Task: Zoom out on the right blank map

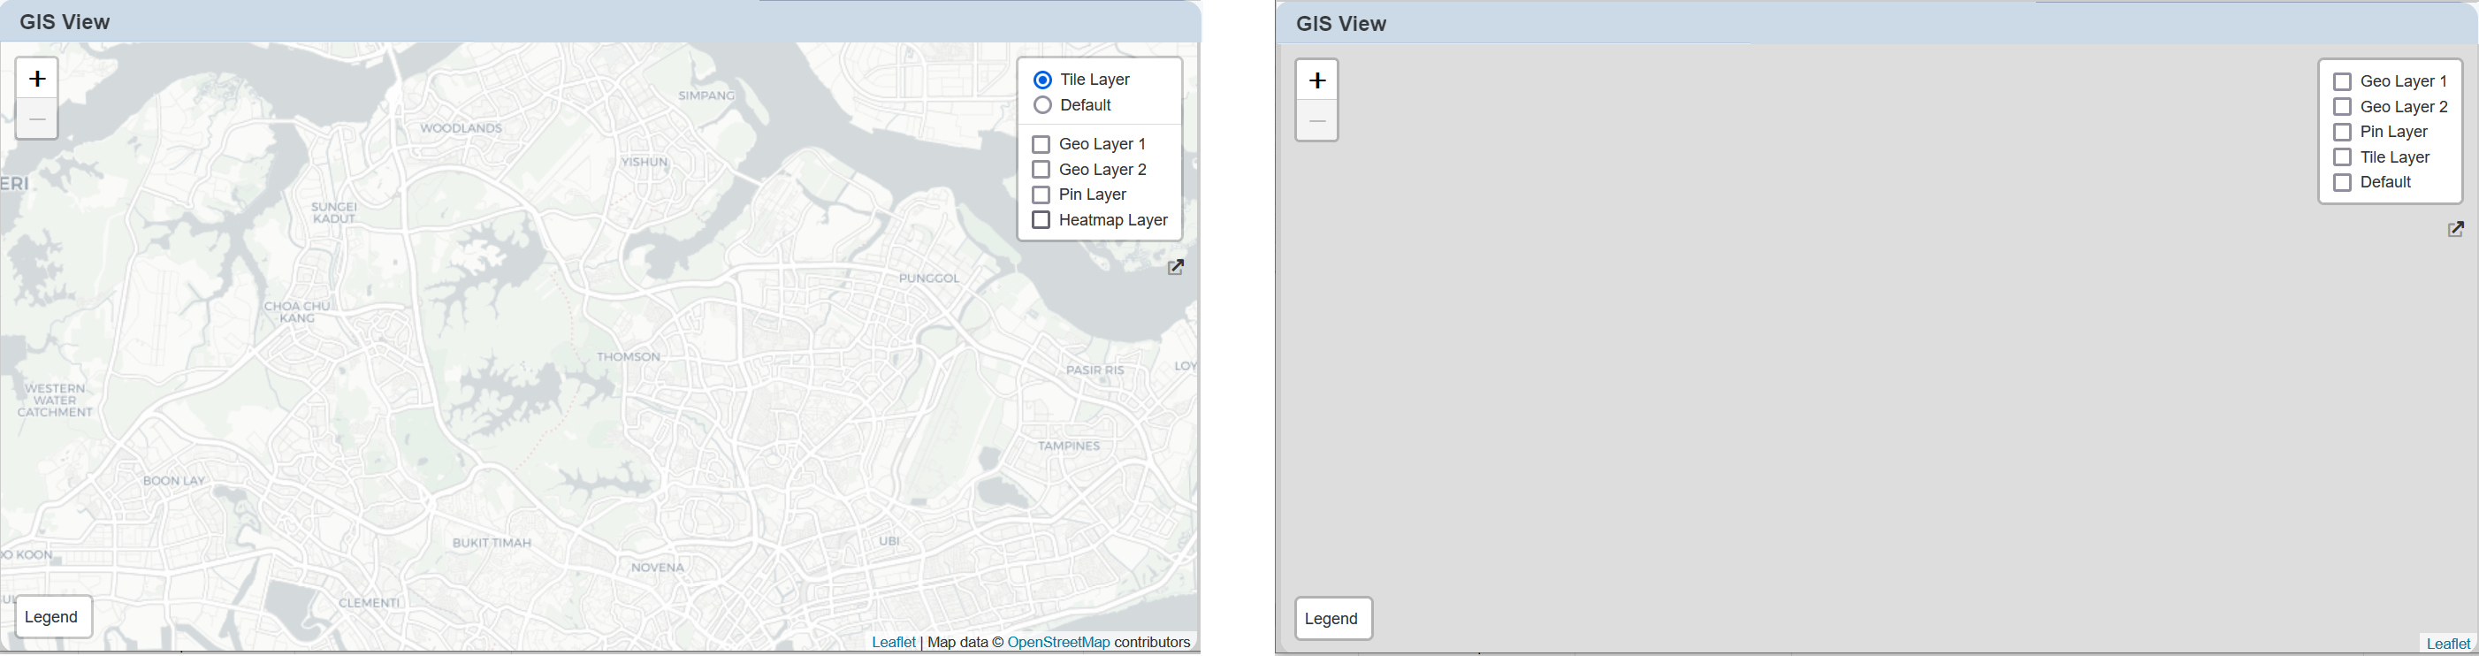Action: coord(1316,121)
